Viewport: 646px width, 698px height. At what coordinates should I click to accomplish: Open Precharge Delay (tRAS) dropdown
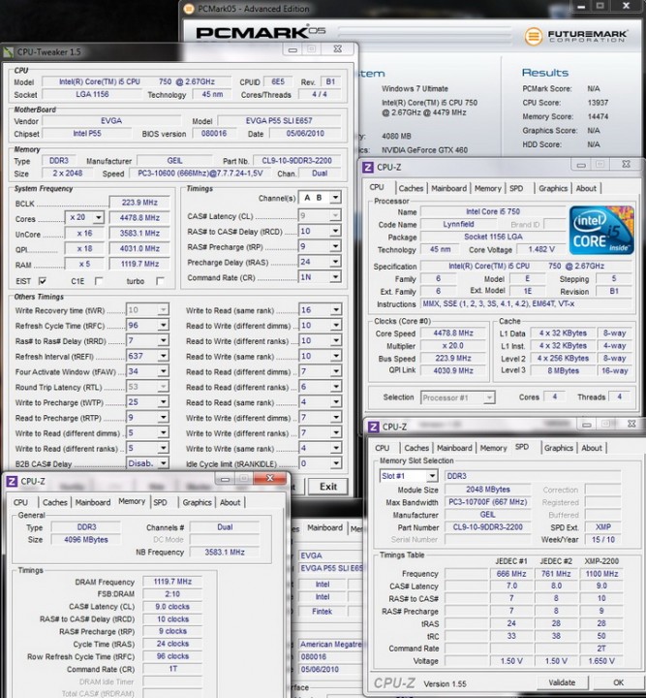coord(336,262)
